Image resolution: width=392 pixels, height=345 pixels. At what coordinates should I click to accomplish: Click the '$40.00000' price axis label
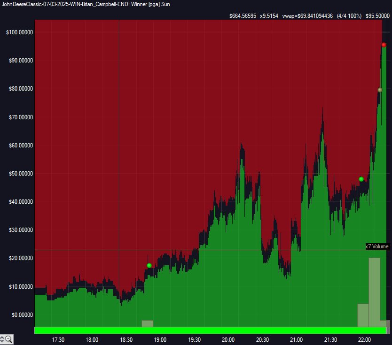pos(21,202)
